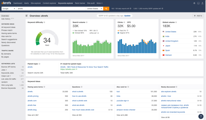Click the screen display icon in header
This screenshot has width=206, height=120.
(x=198, y=3)
